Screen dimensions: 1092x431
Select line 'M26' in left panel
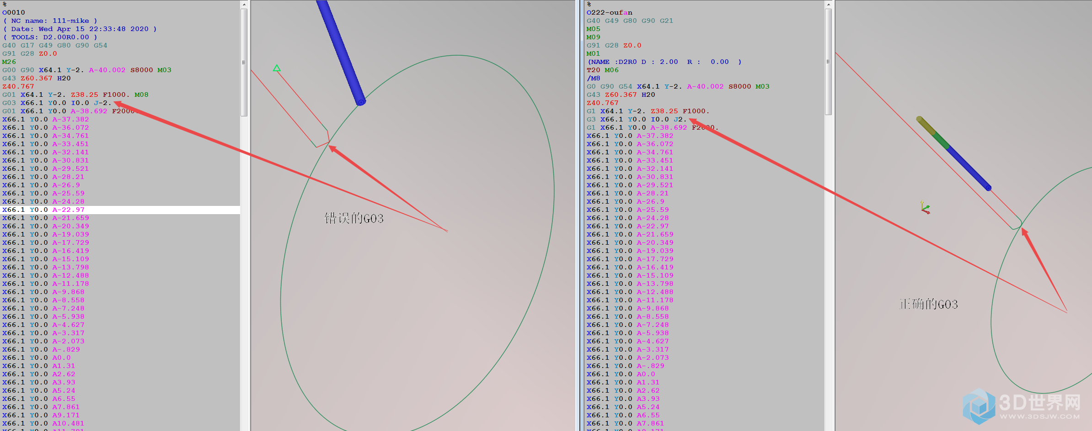pyautogui.click(x=9, y=62)
